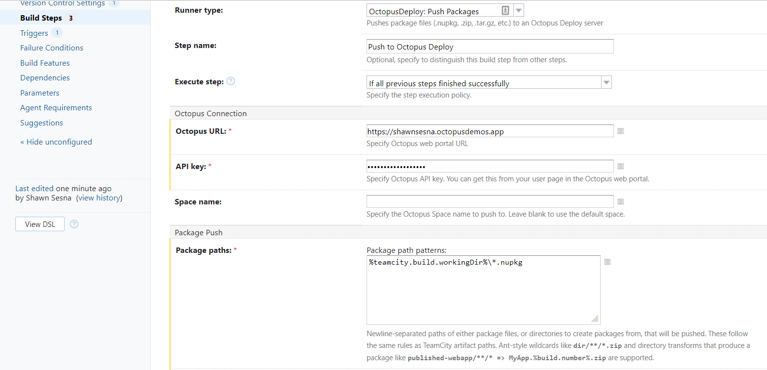Grab the Package paths textarea resize handle
The height and width of the screenshot is (370, 767).
coord(595,319)
